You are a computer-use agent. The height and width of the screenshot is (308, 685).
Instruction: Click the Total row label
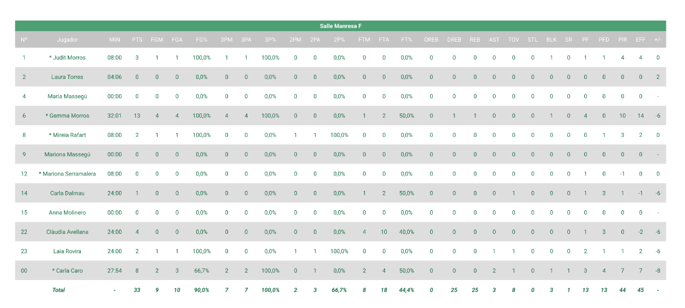pyautogui.click(x=59, y=290)
